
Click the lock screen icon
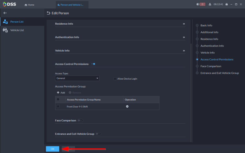pos(226,4)
